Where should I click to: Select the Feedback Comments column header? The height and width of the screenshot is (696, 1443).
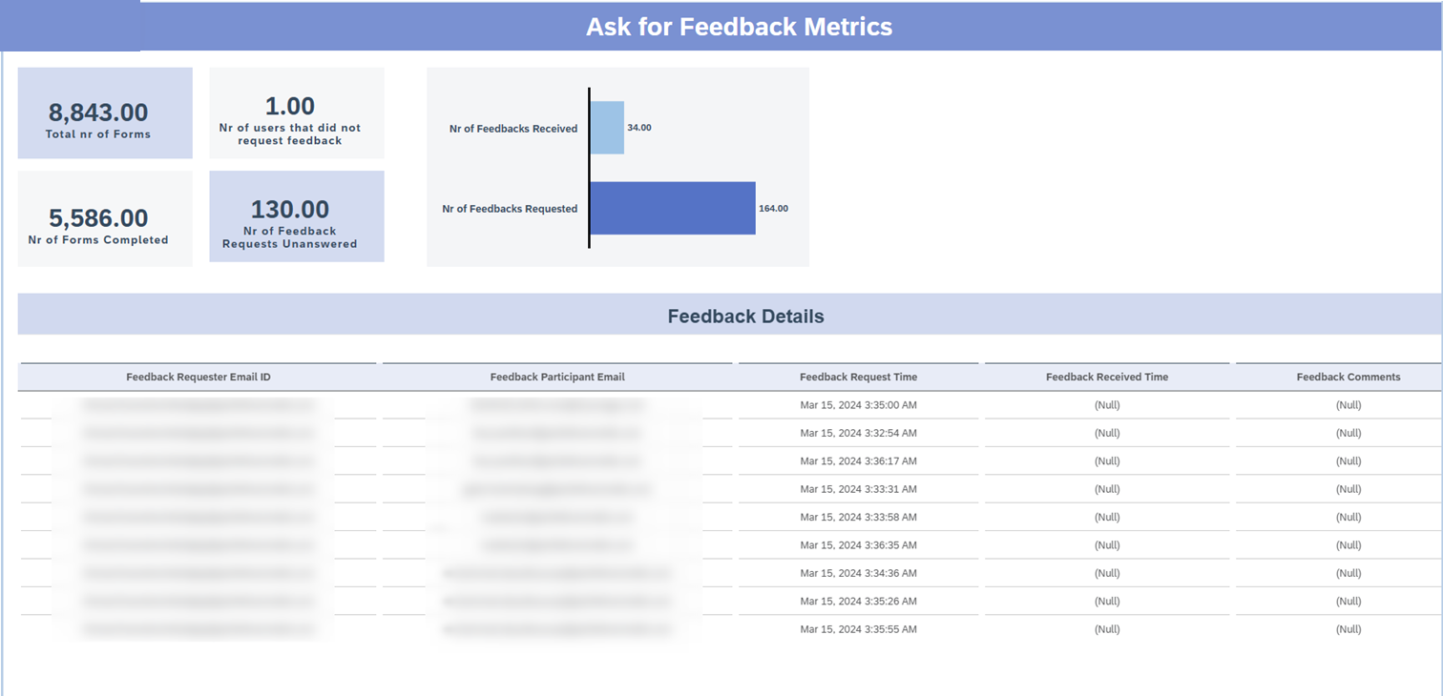[x=1348, y=378]
